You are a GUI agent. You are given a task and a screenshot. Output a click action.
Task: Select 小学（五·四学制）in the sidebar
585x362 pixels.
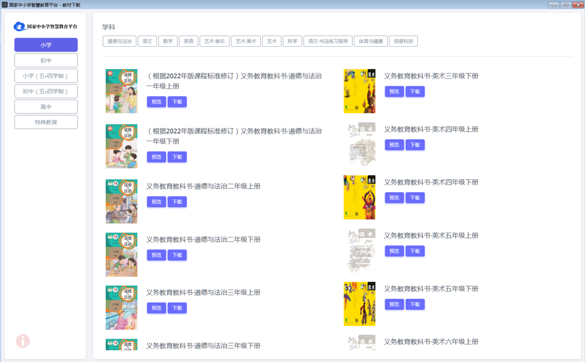(45, 75)
